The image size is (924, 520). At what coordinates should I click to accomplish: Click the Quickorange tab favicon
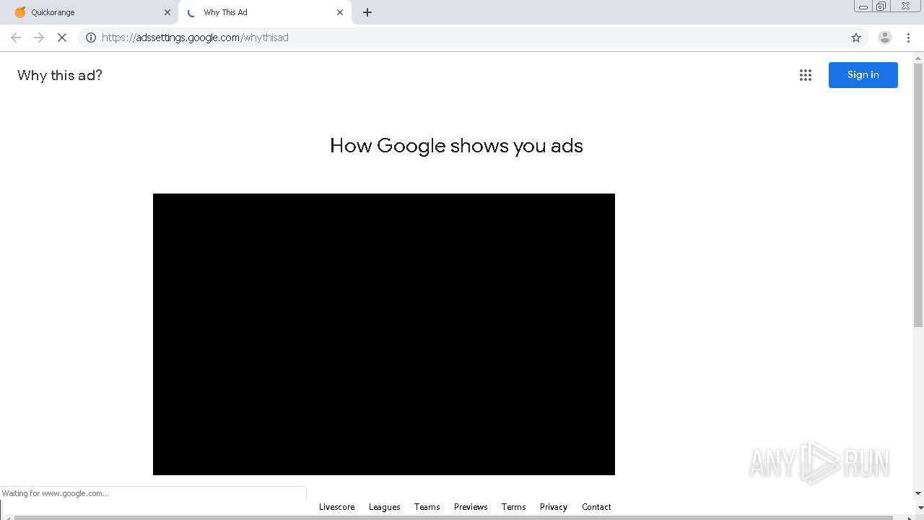pyautogui.click(x=20, y=12)
